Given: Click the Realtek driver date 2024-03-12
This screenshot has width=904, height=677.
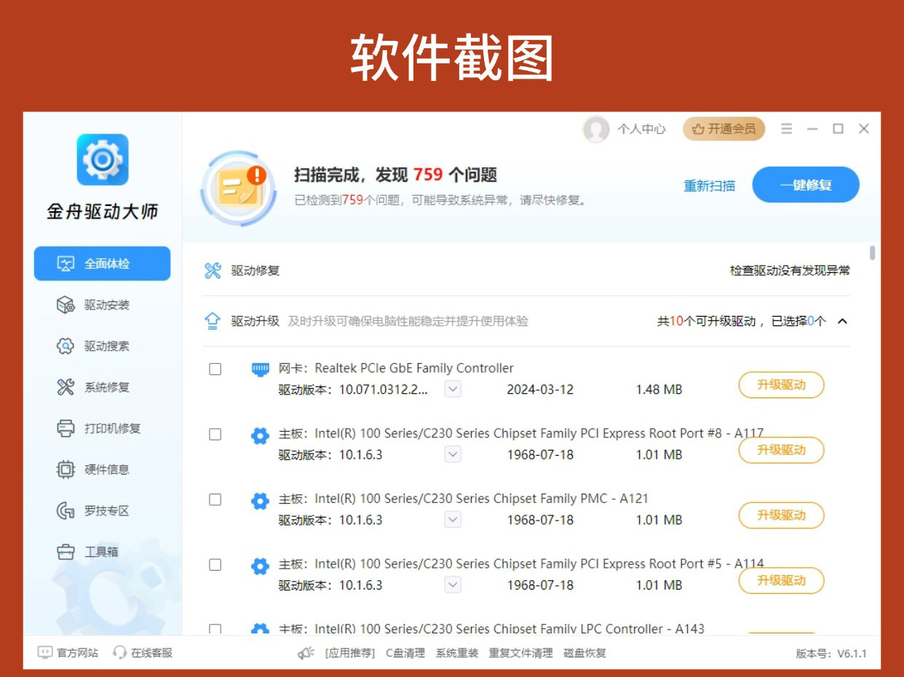Looking at the screenshot, I should click(x=540, y=389).
